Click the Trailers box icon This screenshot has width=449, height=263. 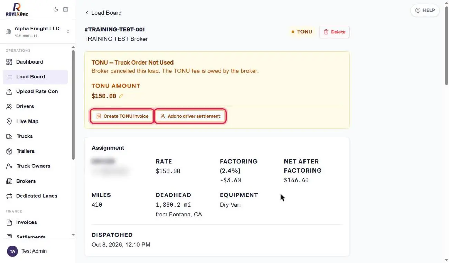tap(9, 151)
